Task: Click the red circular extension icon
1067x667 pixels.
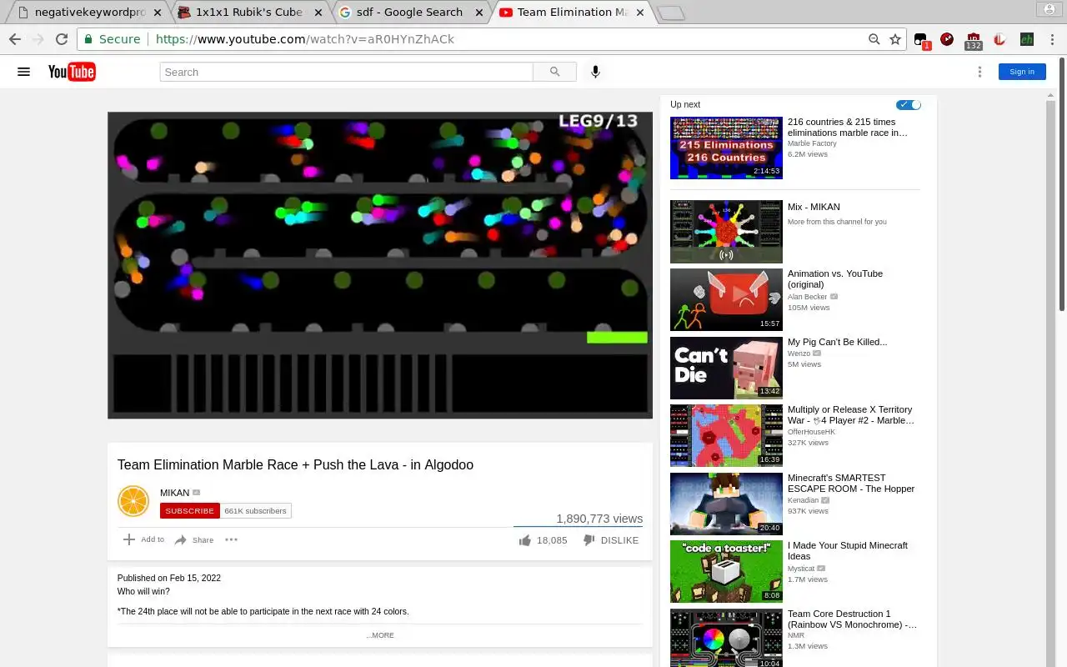Action: [x=947, y=39]
